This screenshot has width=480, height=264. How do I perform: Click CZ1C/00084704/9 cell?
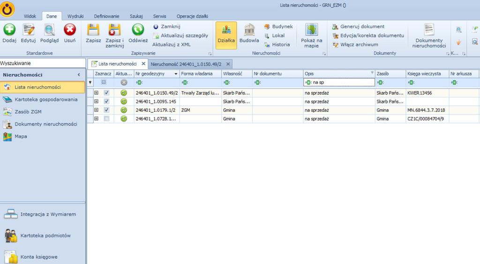[x=427, y=118]
